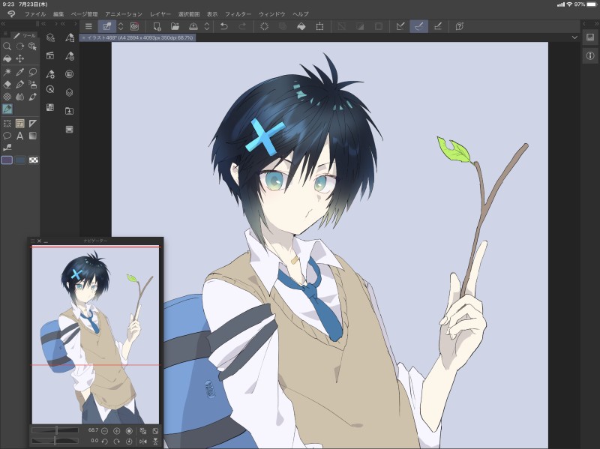Screen dimensions: 600x449
Task: Click Rotate left button in Navigator
Action: (104, 442)
